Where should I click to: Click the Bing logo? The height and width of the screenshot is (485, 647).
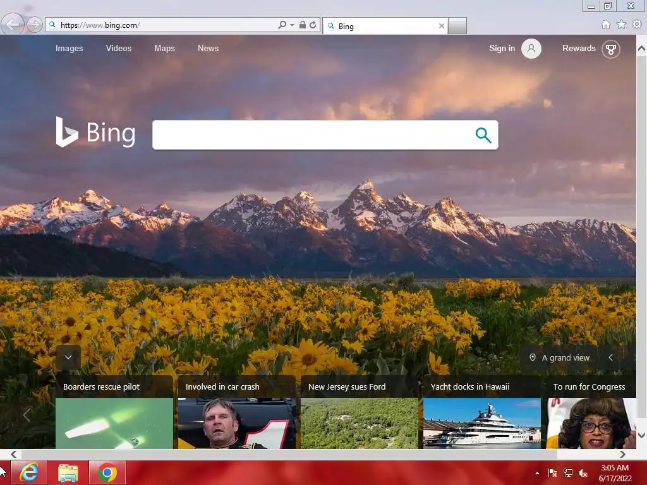pyautogui.click(x=96, y=132)
